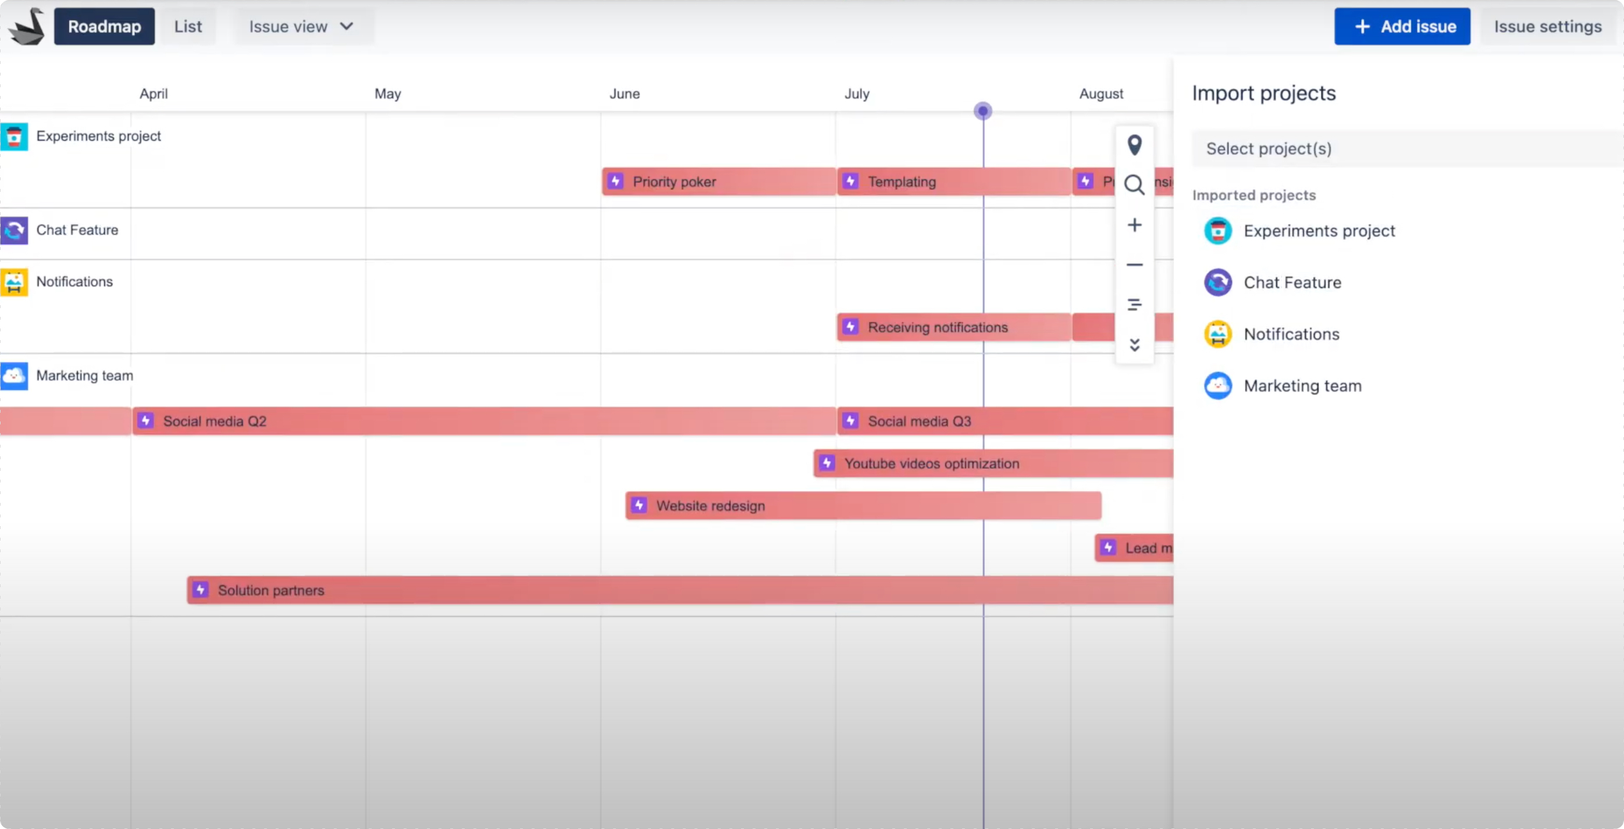Click the June month header
This screenshot has width=1624, height=829.
pos(624,94)
